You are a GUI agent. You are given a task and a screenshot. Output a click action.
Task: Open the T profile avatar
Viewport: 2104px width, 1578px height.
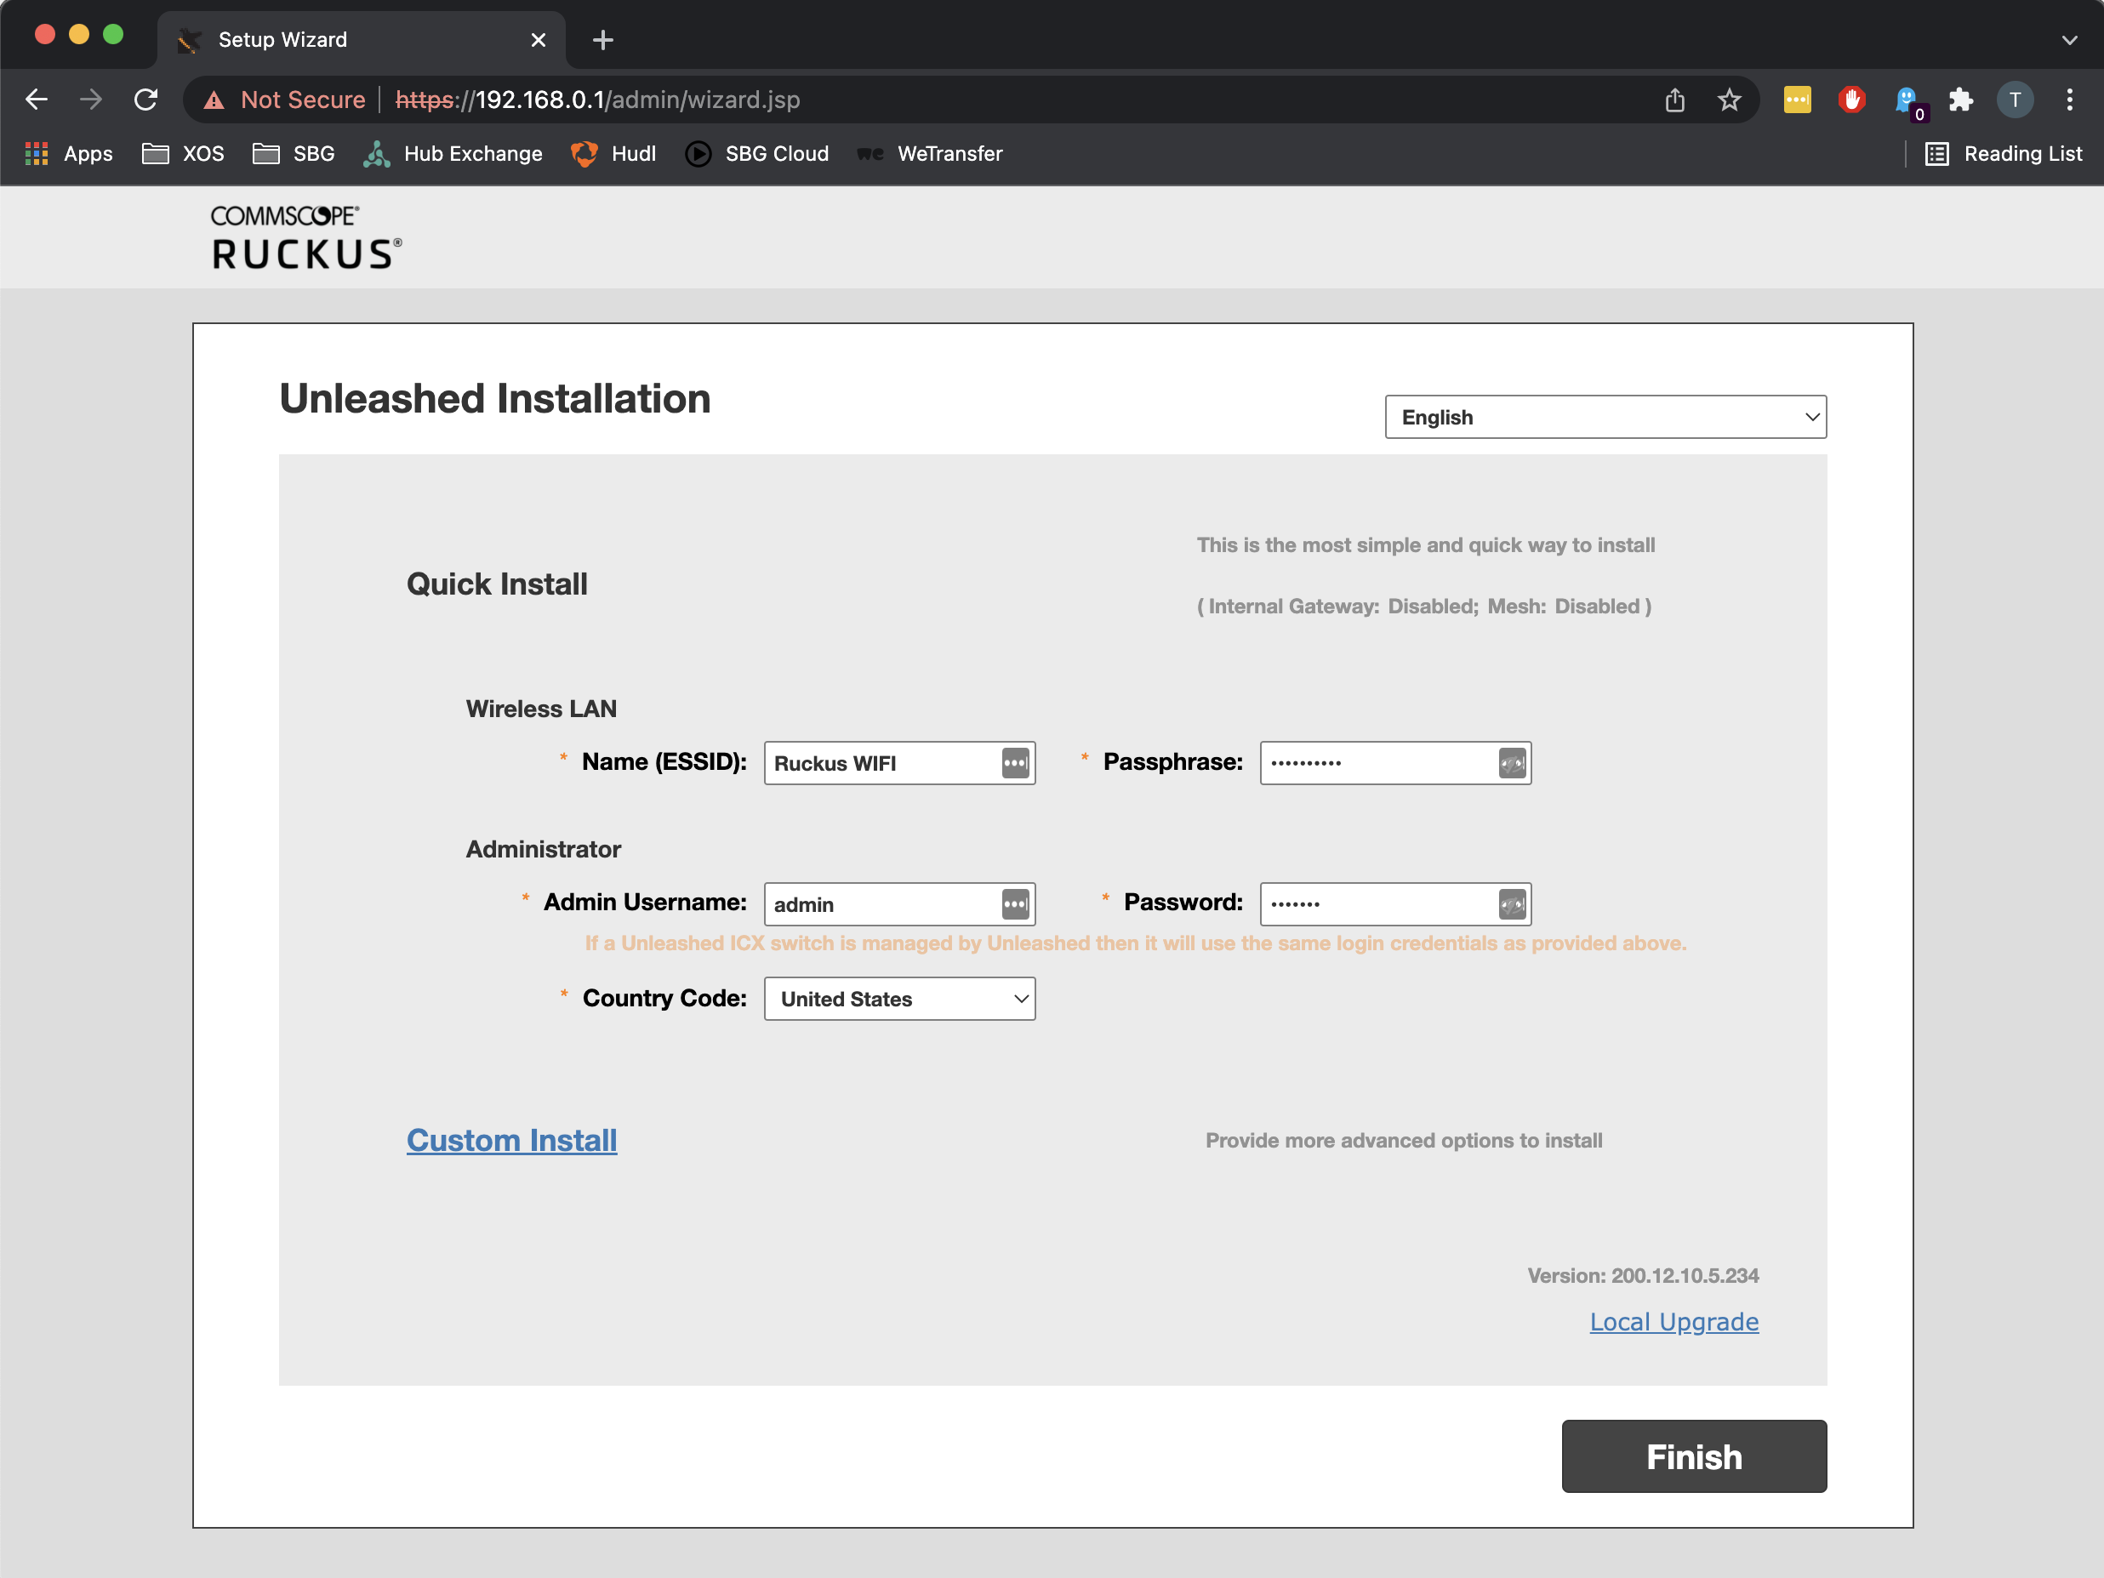pyautogui.click(x=2015, y=100)
